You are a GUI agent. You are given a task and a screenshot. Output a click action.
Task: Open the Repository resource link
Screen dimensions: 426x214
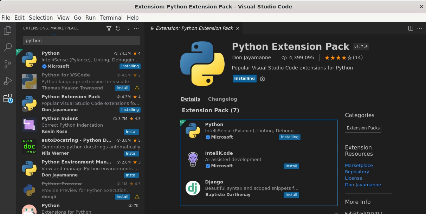click(357, 172)
